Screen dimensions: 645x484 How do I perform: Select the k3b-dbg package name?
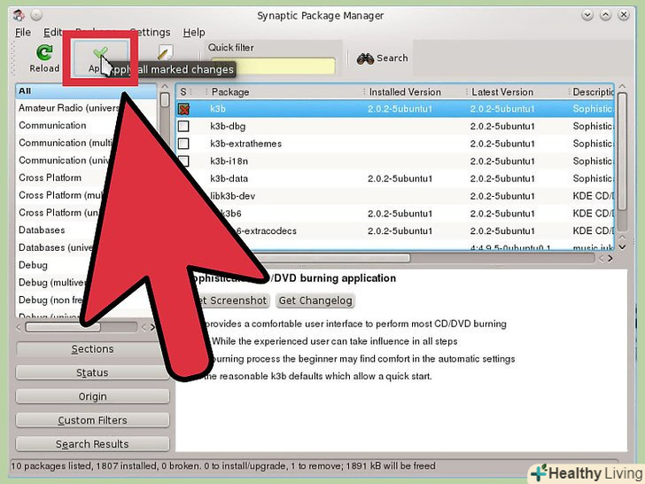click(228, 127)
